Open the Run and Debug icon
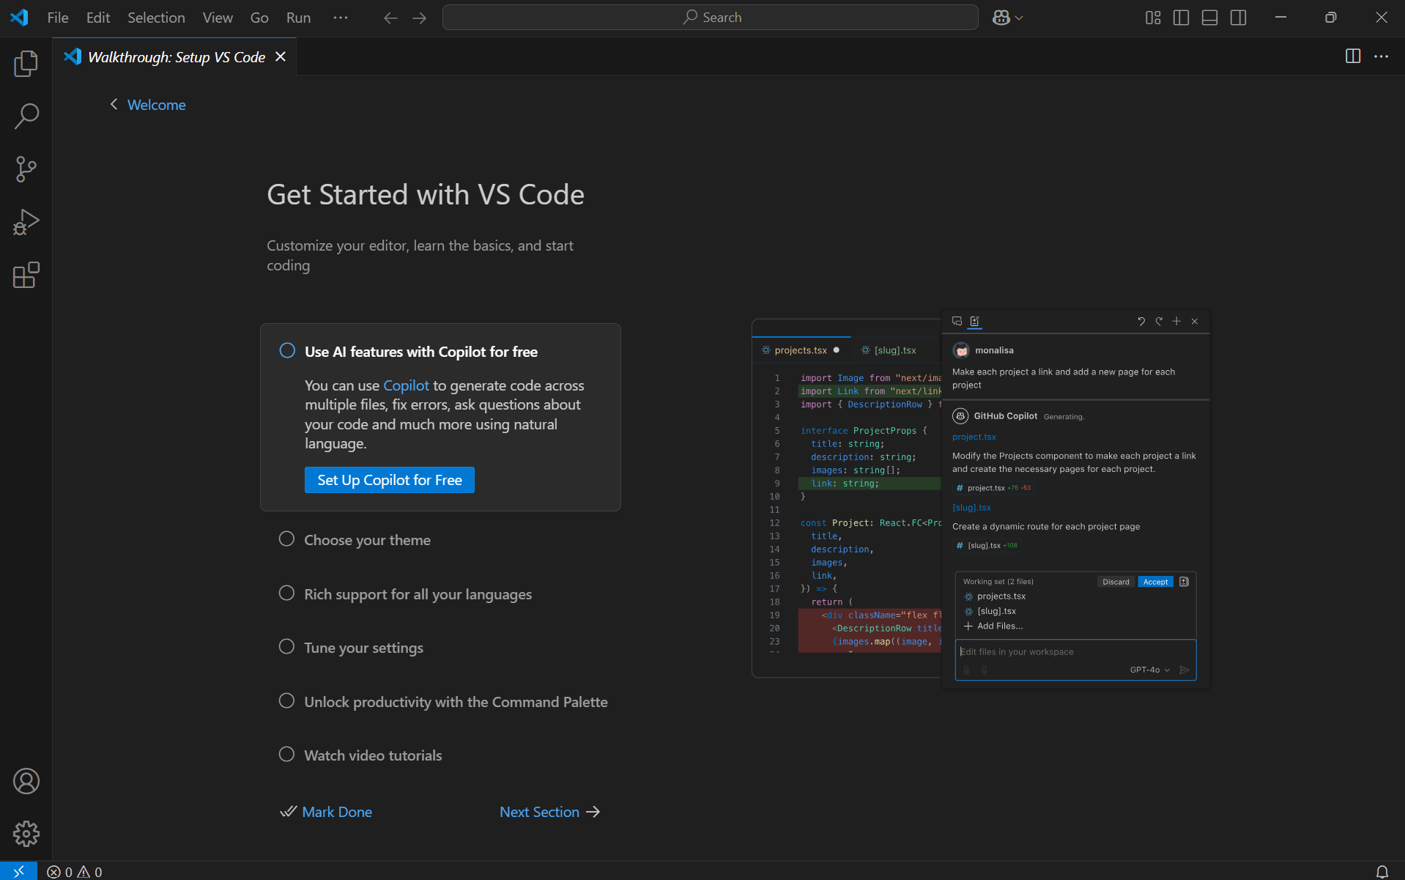1405x880 pixels. pyautogui.click(x=26, y=221)
